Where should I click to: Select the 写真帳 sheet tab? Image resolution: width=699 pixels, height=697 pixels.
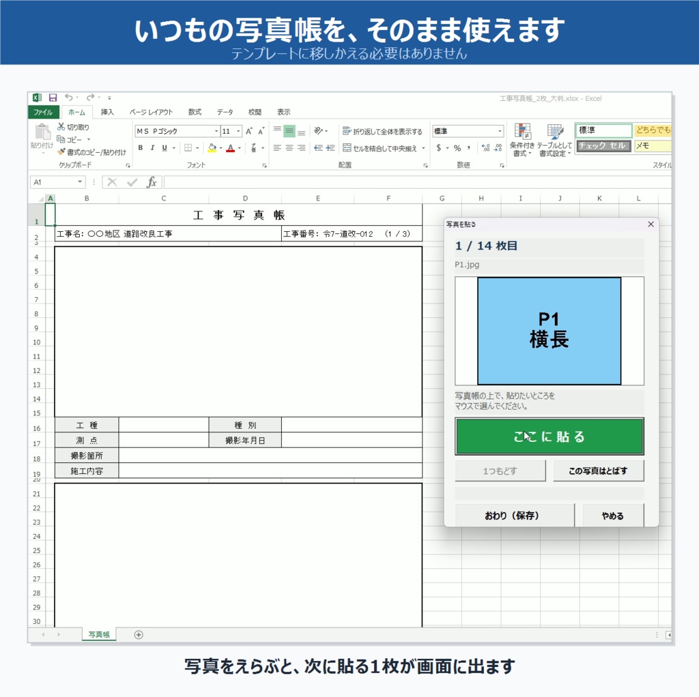(x=99, y=635)
